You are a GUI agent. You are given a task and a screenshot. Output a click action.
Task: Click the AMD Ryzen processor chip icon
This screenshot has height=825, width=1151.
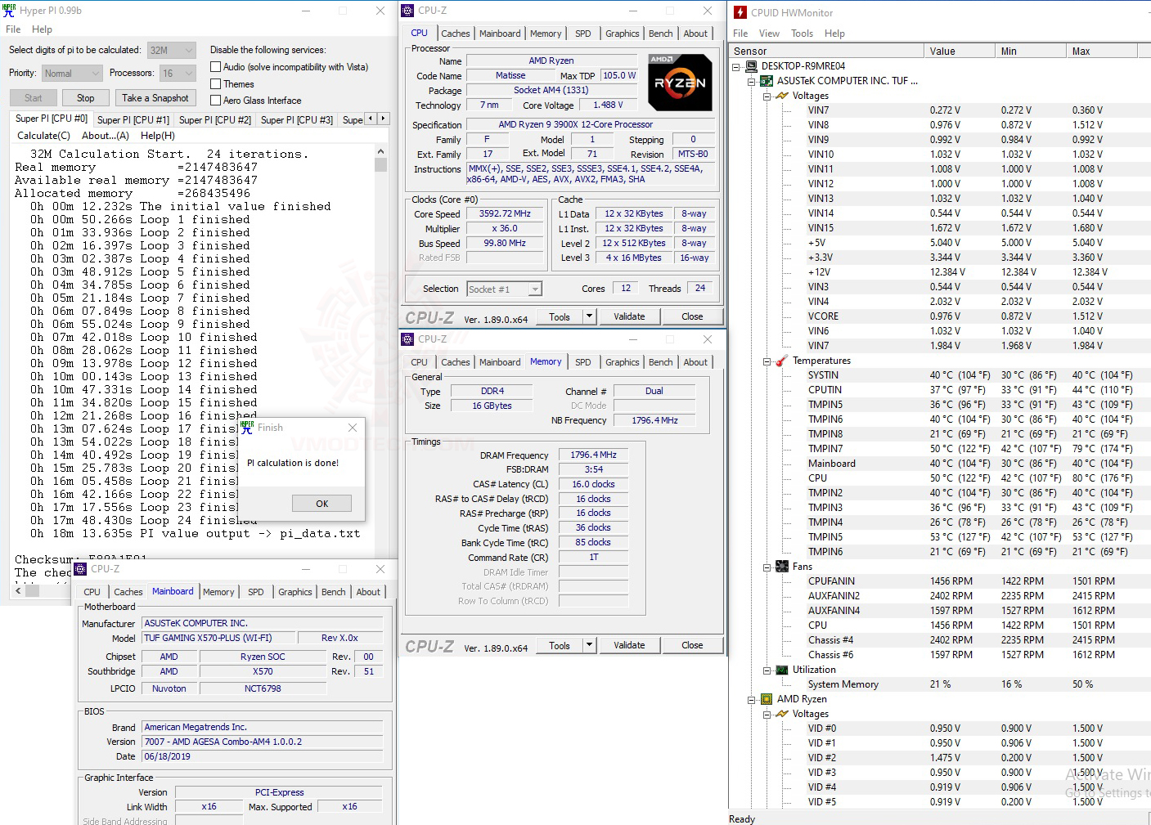(x=767, y=699)
